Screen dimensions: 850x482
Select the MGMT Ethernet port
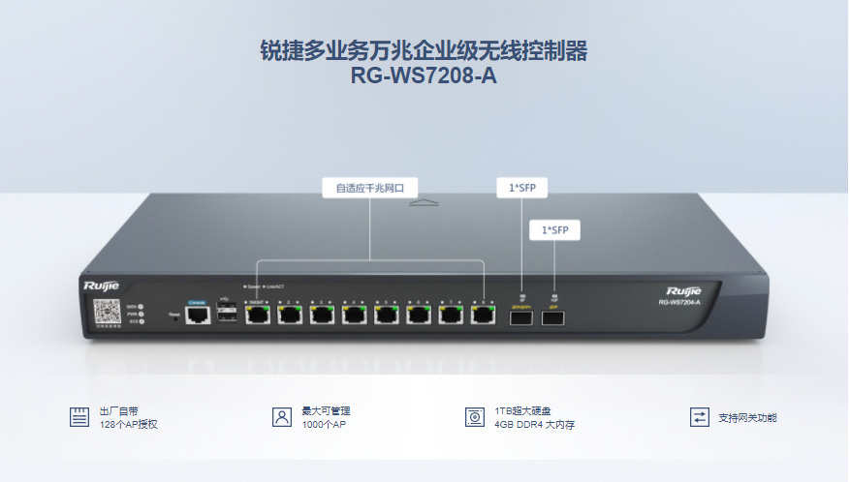(258, 315)
